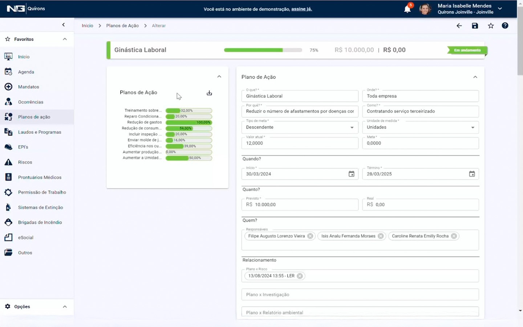Screen dimensions: 523x327
Task: Collapse the Favoritos sidebar section
Action: (65, 39)
